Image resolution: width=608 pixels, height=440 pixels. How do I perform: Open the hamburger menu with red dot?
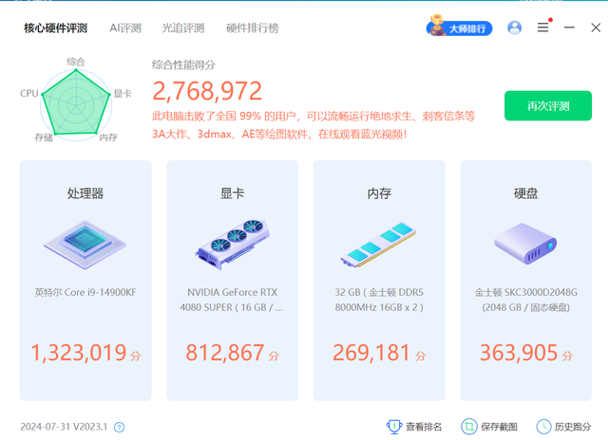(x=543, y=27)
